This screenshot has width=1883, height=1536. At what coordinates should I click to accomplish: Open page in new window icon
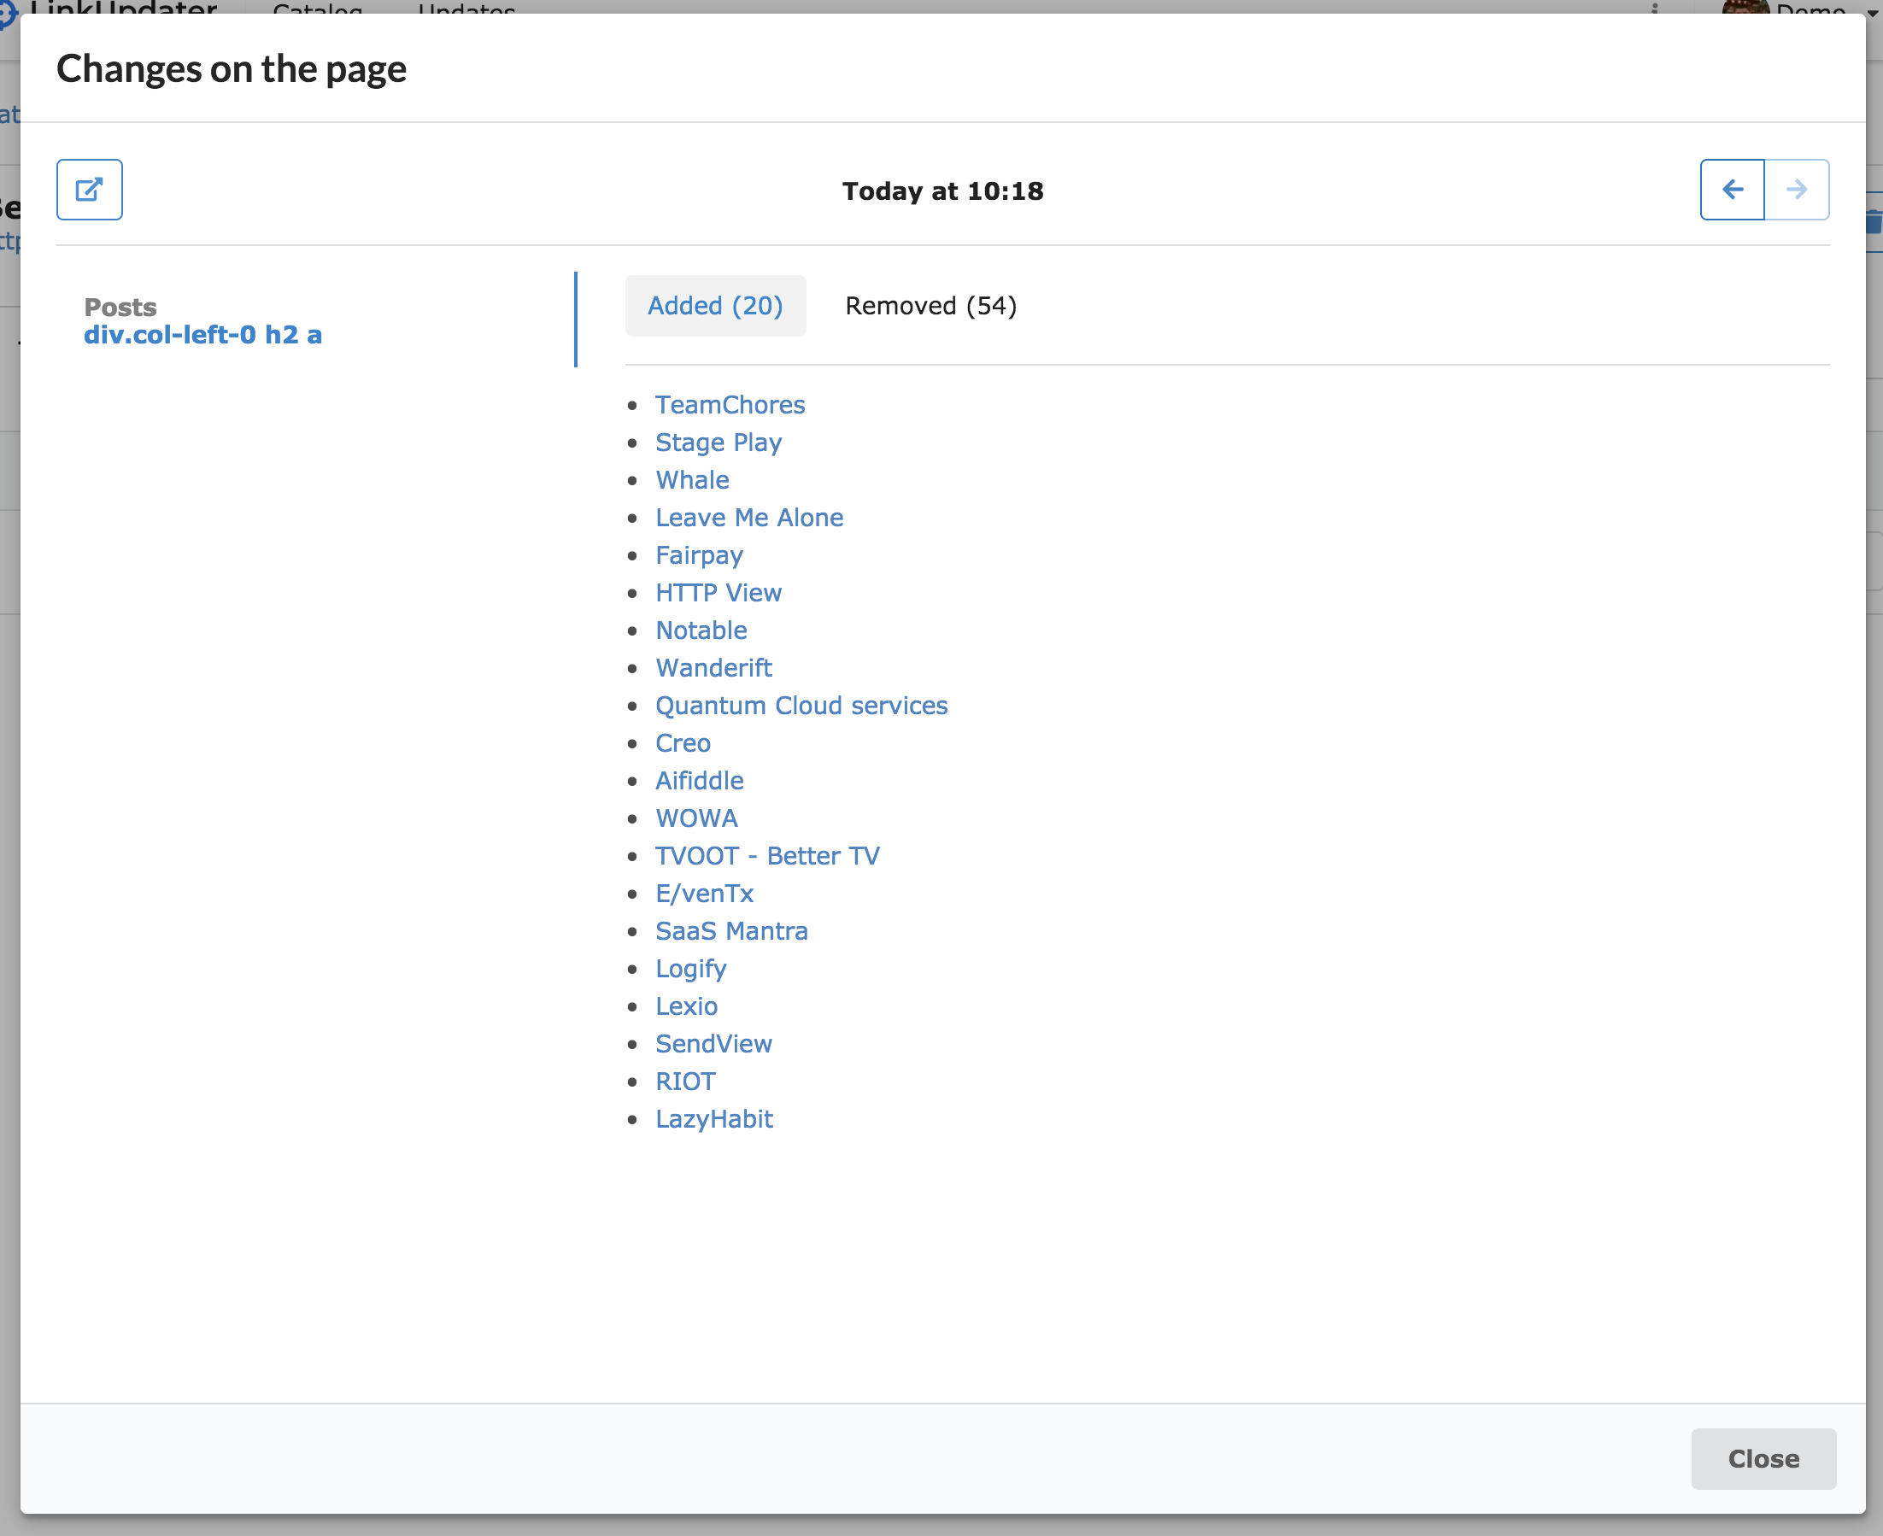[90, 190]
